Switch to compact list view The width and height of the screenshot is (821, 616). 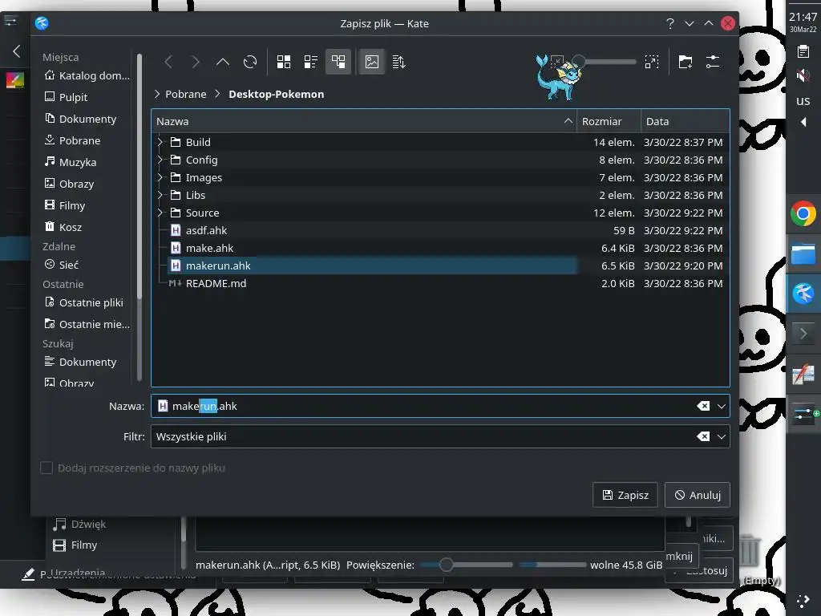pyautogui.click(x=311, y=62)
